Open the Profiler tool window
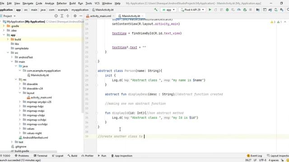 coord(87,156)
